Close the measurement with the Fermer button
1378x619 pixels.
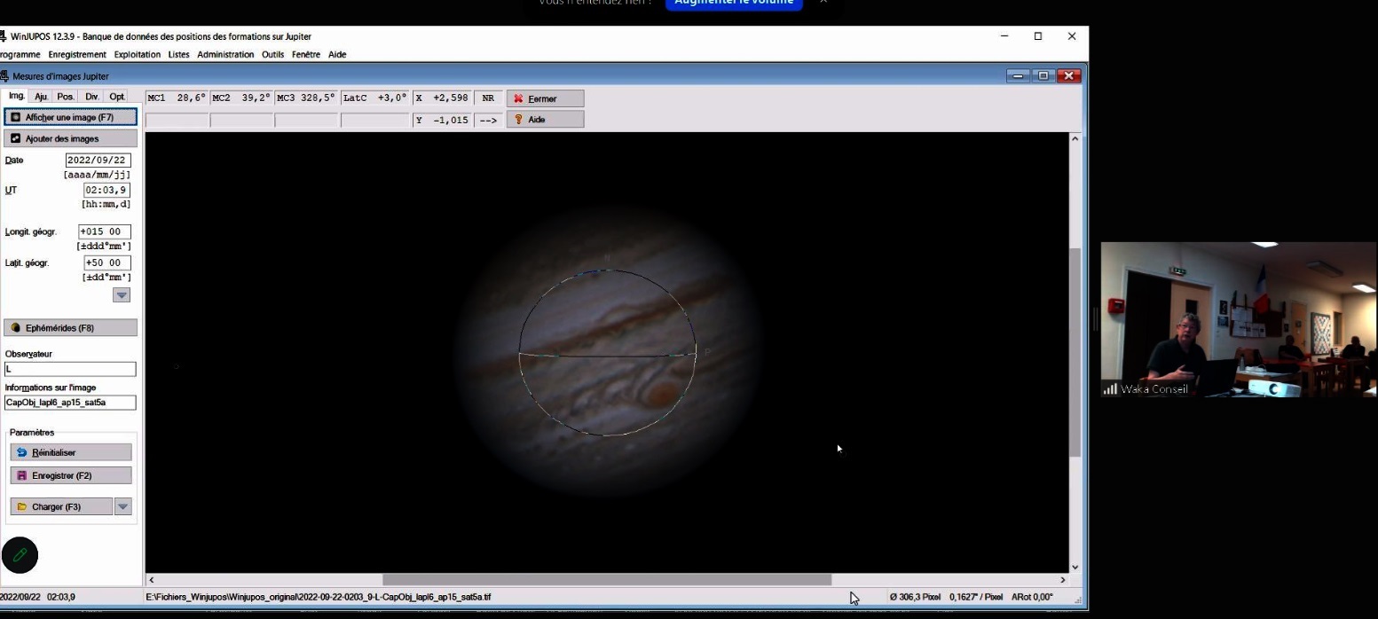[x=545, y=98]
